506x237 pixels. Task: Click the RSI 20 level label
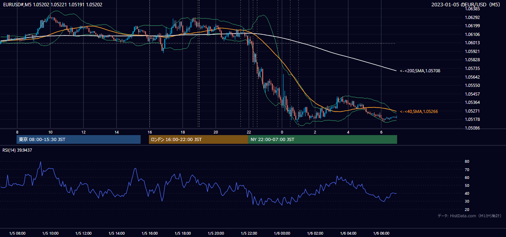click(x=467, y=210)
